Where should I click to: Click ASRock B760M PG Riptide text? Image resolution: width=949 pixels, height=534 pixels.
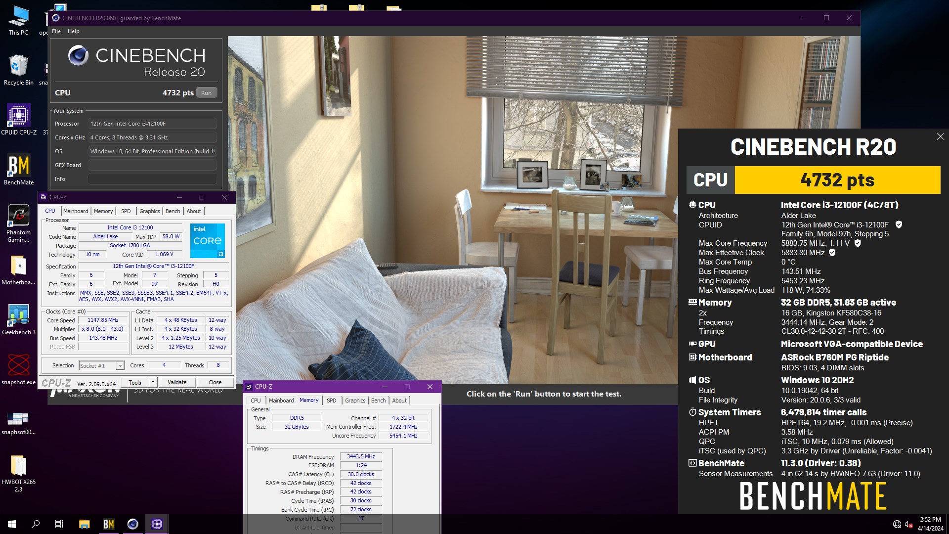[834, 357]
